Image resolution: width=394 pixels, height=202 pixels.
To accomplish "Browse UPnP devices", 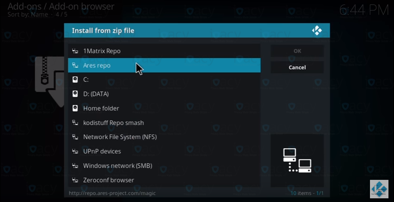I will [164, 151].
